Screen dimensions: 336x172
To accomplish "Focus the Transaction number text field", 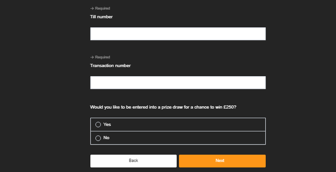I will pos(178,83).
